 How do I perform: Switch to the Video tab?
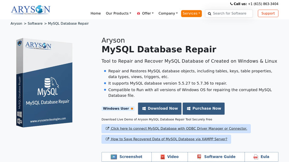pos(170,157)
